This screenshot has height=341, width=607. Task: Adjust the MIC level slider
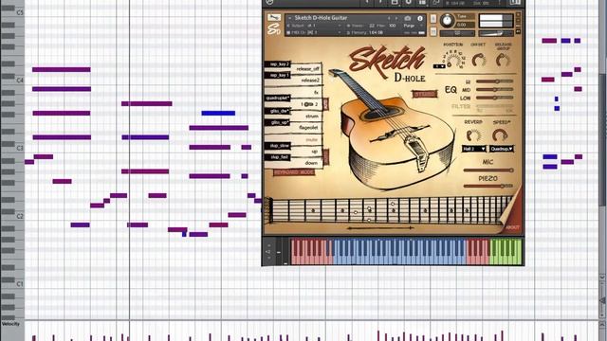(x=488, y=170)
